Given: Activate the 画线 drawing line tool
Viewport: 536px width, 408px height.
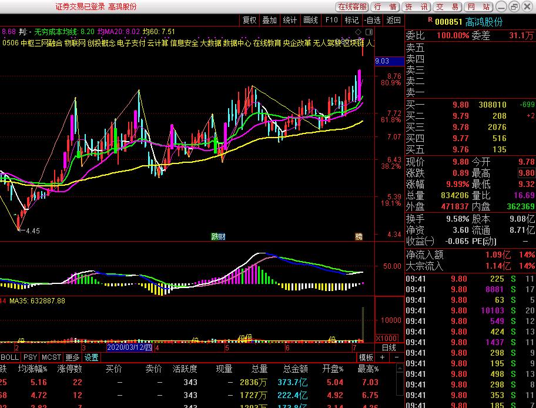Looking at the screenshot, I should click(x=310, y=20).
